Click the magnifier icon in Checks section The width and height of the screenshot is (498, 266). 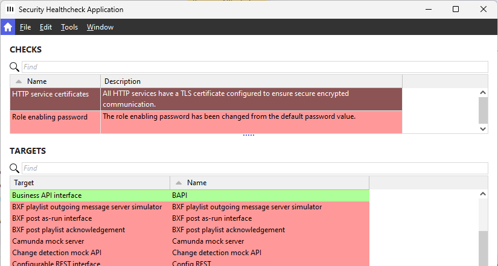click(x=14, y=67)
